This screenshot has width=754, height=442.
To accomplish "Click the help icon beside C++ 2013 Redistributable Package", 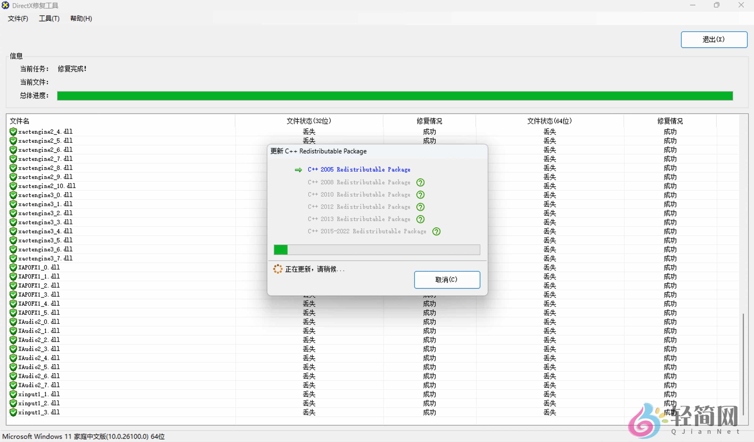I will [x=420, y=219].
